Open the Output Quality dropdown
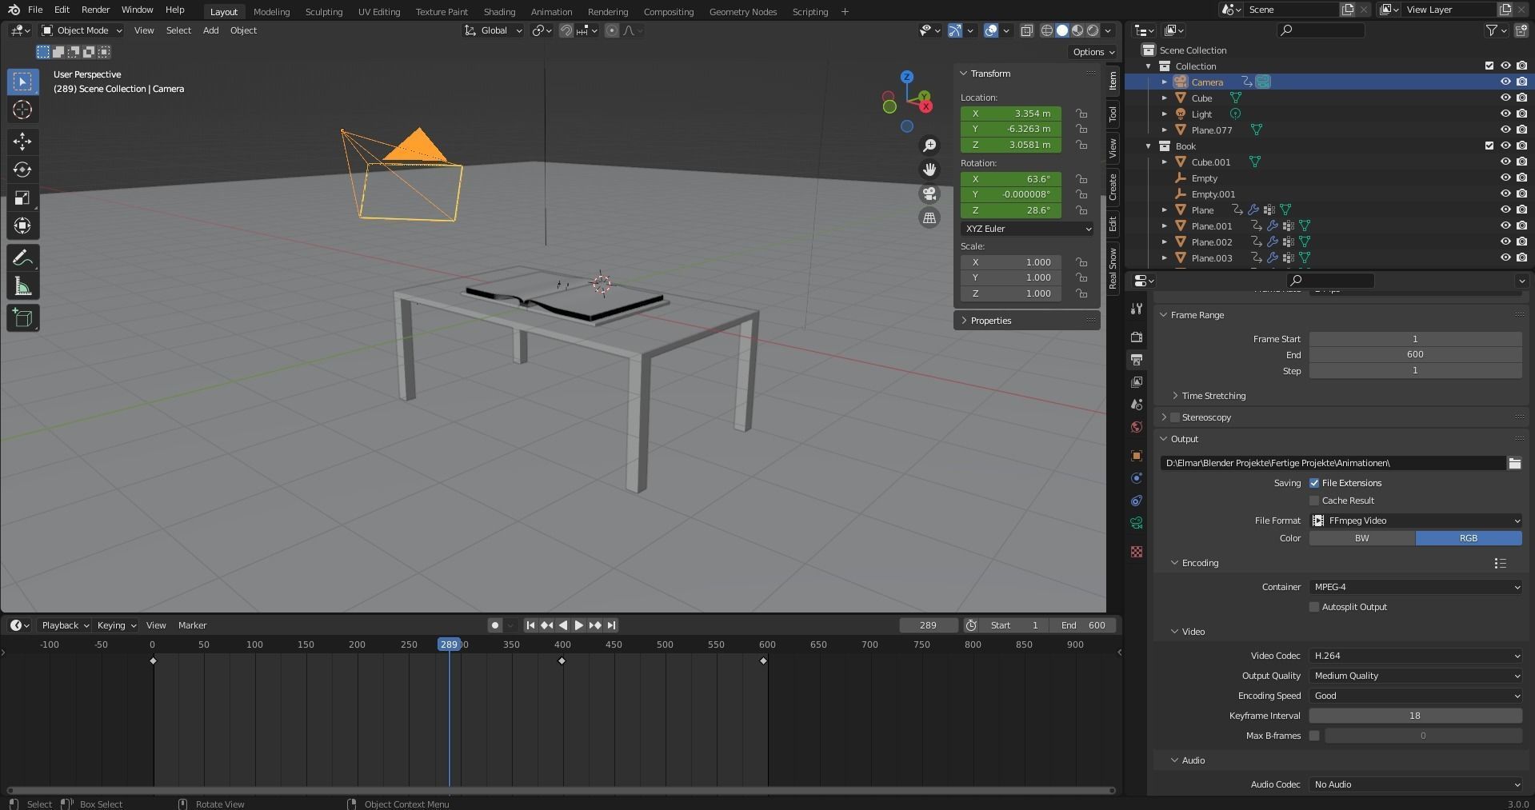The width and height of the screenshot is (1535, 810). pyautogui.click(x=1415, y=676)
